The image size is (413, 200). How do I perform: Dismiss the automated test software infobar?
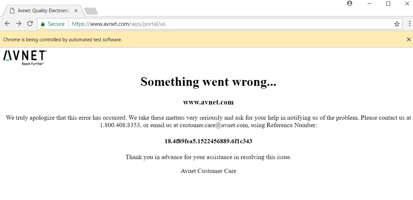coord(409,39)
